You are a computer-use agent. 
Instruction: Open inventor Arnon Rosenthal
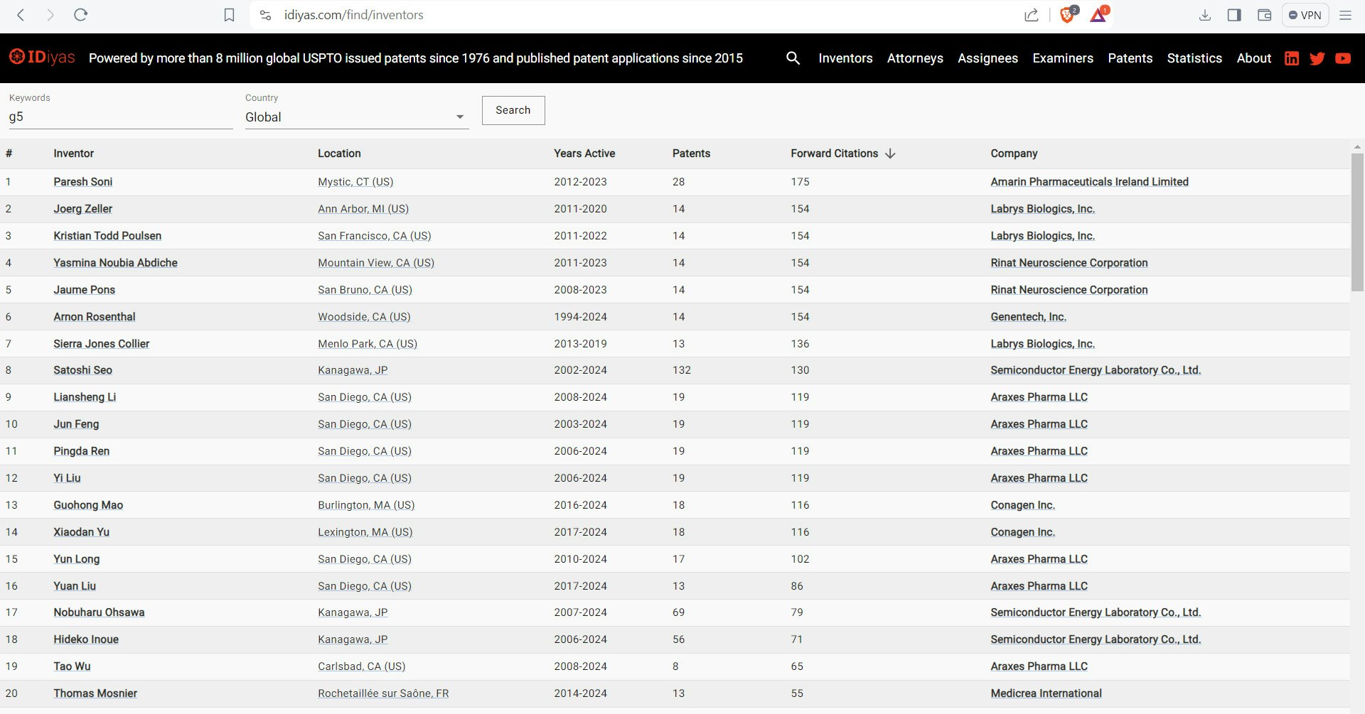[94, 317]
